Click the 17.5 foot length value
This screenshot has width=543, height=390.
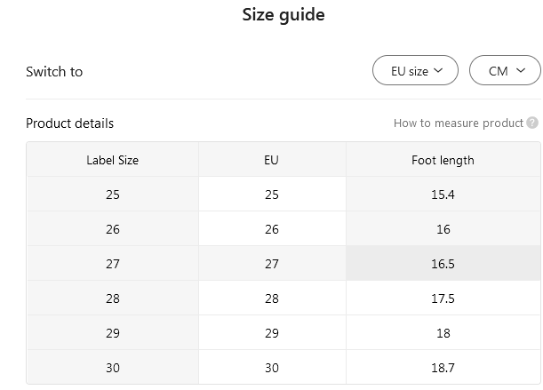pos(443,298)
